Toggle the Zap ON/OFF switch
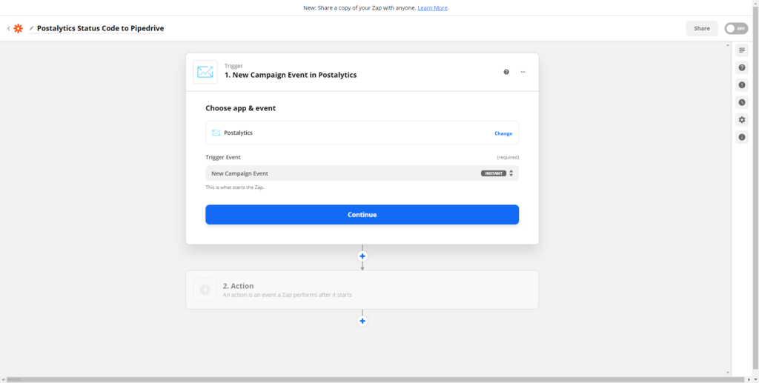 [x=736, y=29]
